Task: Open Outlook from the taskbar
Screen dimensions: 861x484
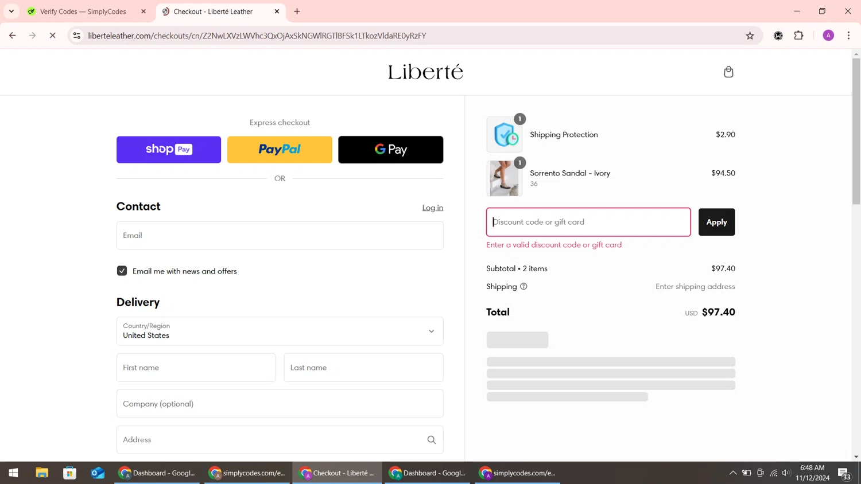Action: coord(98,473)
